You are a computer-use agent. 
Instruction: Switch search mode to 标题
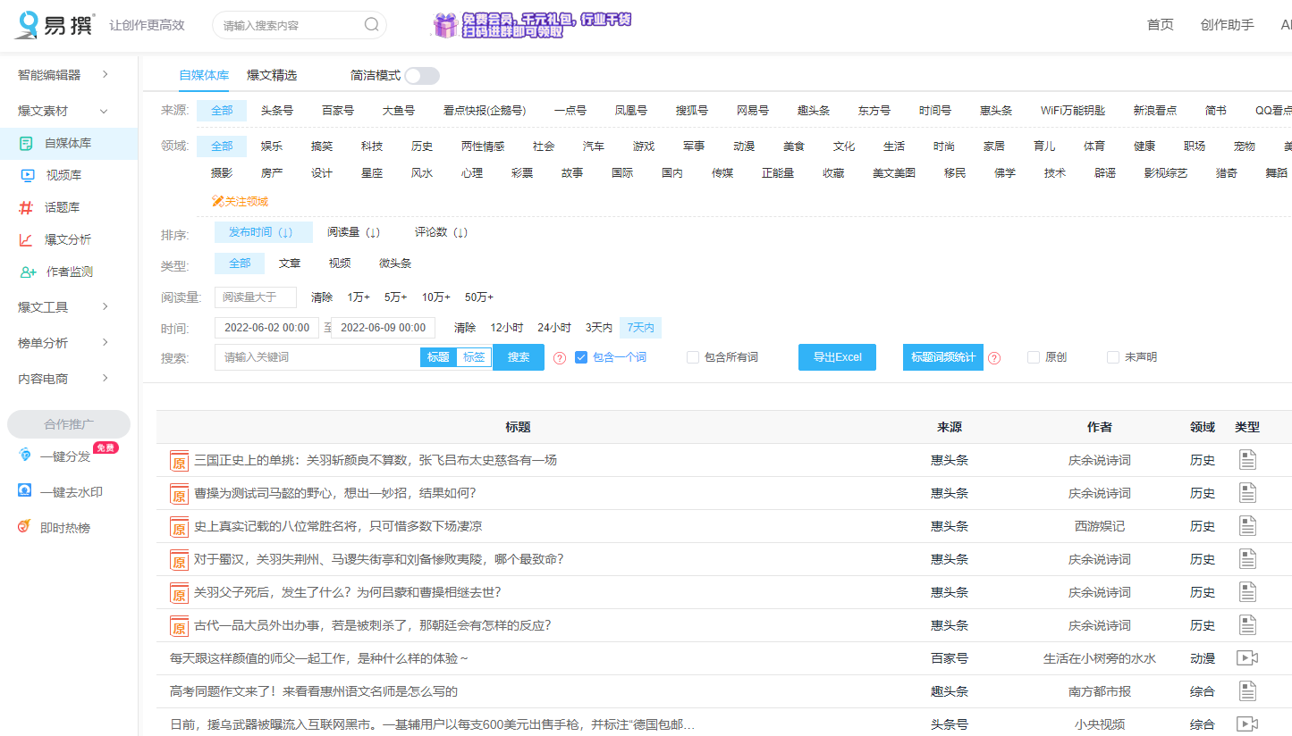(x=438, y=357)
